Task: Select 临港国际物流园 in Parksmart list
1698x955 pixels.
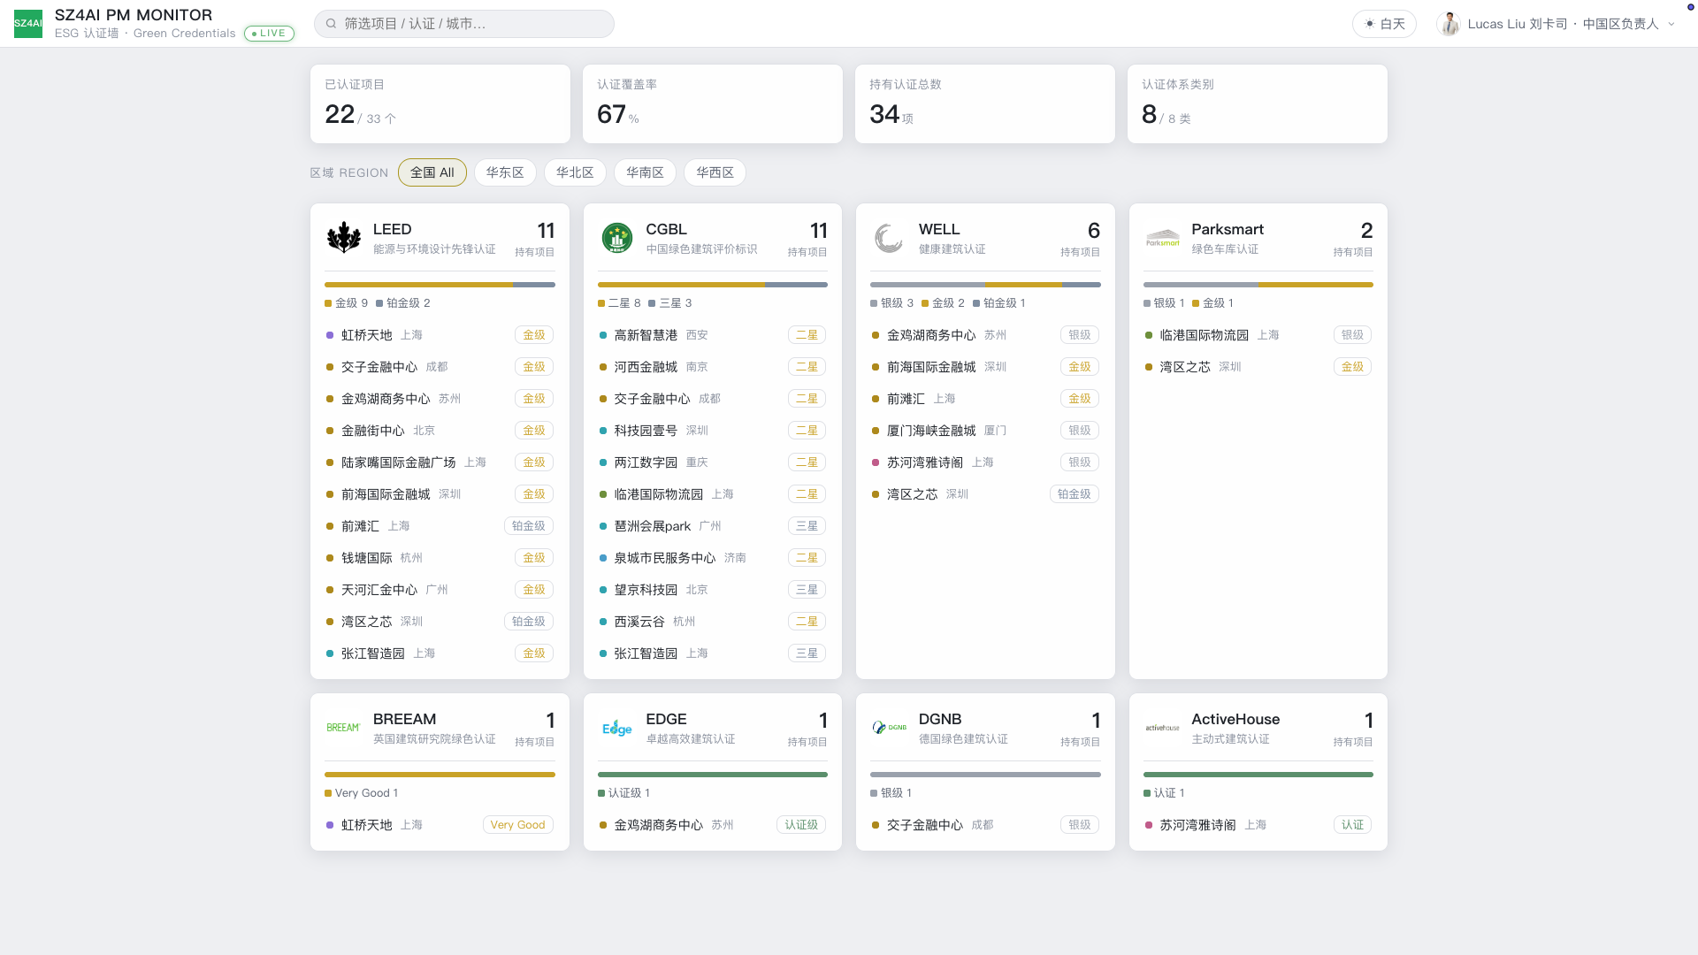Action: click(x=1258, y=335)
